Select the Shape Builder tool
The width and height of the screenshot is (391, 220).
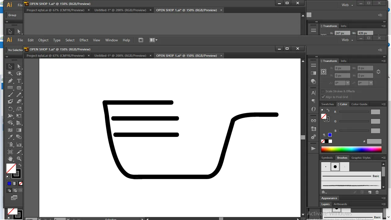10,123
